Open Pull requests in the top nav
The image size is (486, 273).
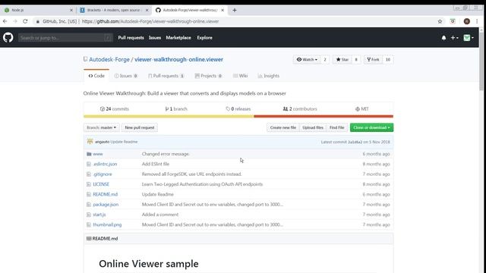131,37
